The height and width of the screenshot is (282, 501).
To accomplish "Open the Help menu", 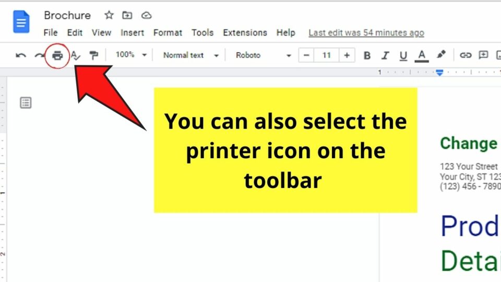I will click(285, 32).
